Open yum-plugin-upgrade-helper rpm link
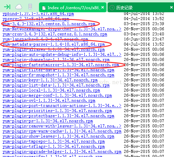174x157 pixels. click(x=62, y=152)
